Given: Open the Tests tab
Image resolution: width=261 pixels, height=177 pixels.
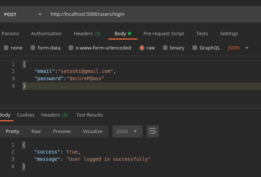Looking at the screenshot, I should click(x=202, y=33).
